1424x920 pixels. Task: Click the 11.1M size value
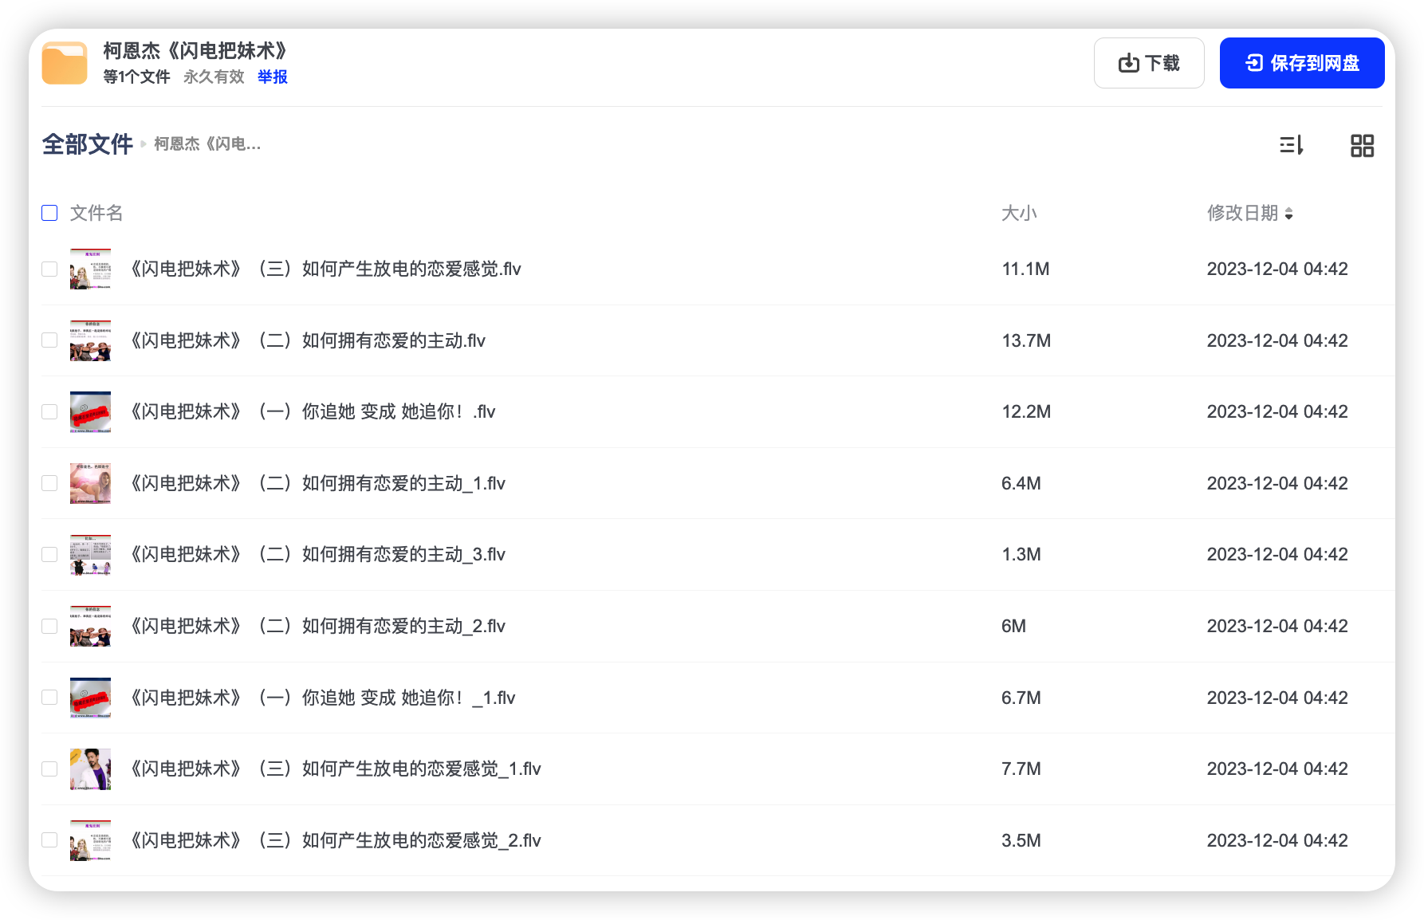click(x=1025, y=269)
